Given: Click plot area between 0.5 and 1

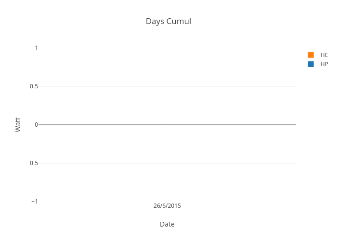Looking at the screenshot, I should tap(167, 67).
